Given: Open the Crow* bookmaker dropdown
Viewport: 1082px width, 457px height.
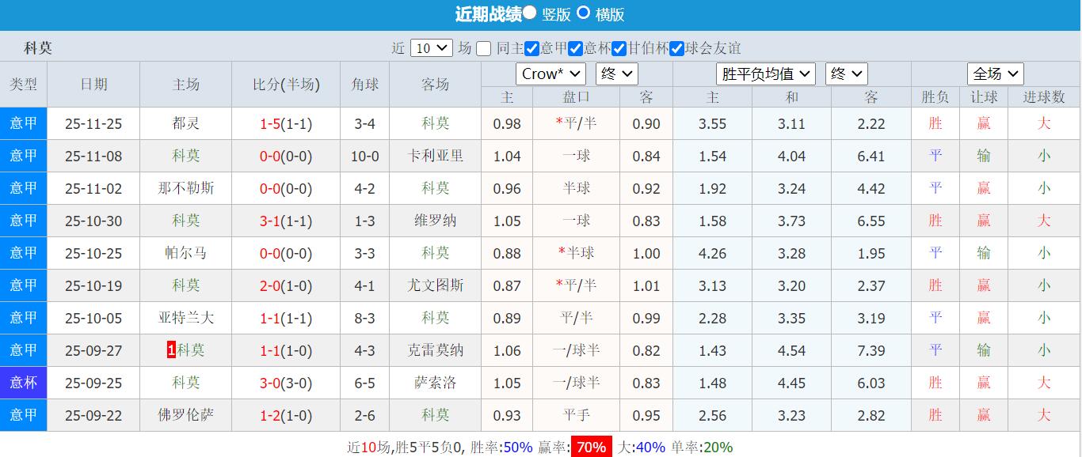Looking at the screenshot, I should tap(551, 74).
